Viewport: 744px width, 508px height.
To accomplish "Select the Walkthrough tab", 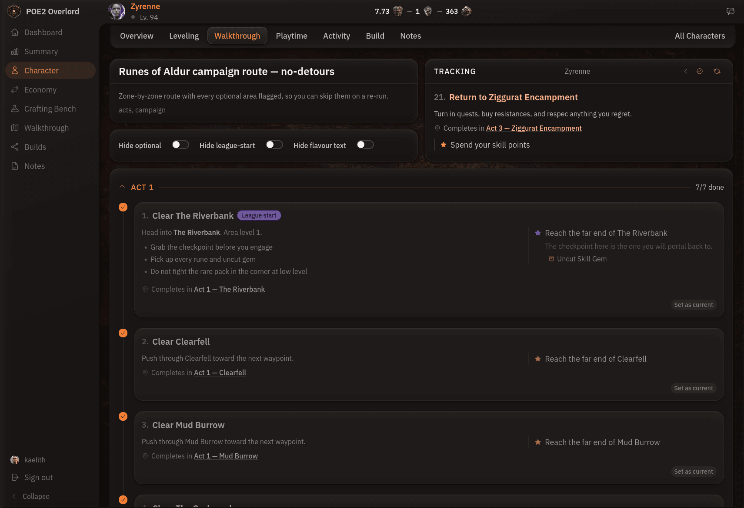I will [237, 36].
